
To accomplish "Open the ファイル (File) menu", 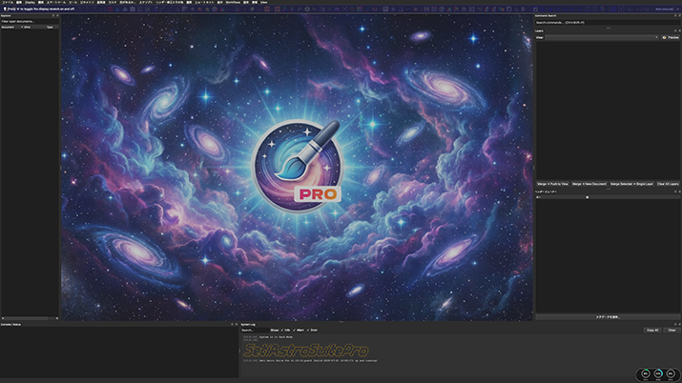I will [x=8, y=2].
